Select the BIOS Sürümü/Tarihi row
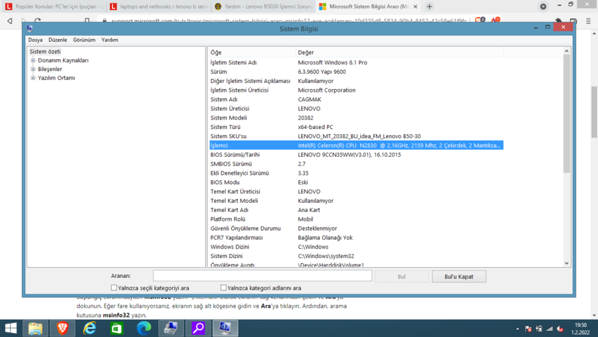Image resolution: width=598 pixels, height=337 pixels. coord(356,155)
